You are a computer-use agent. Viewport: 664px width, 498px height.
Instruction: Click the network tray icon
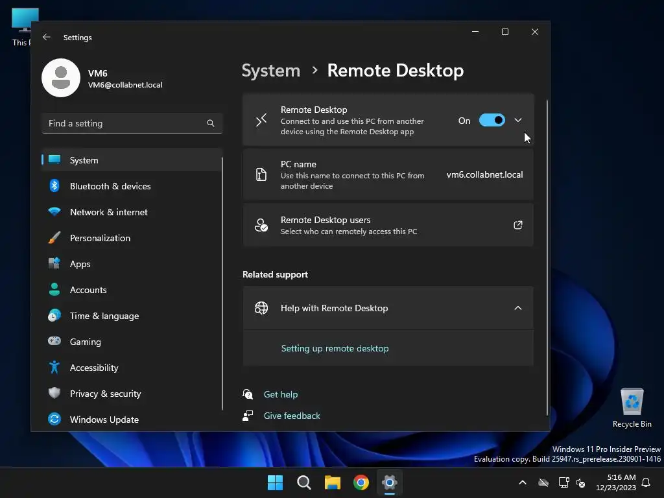563,482
